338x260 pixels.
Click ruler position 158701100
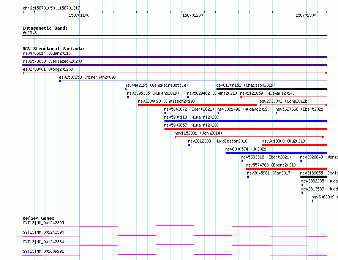tap(79, 15)
